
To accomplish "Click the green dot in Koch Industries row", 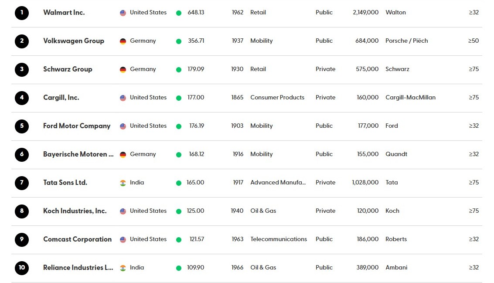I will [x=179, y=211].
